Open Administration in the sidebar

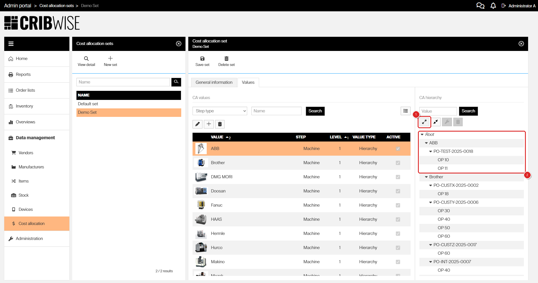tap(37, 239)
